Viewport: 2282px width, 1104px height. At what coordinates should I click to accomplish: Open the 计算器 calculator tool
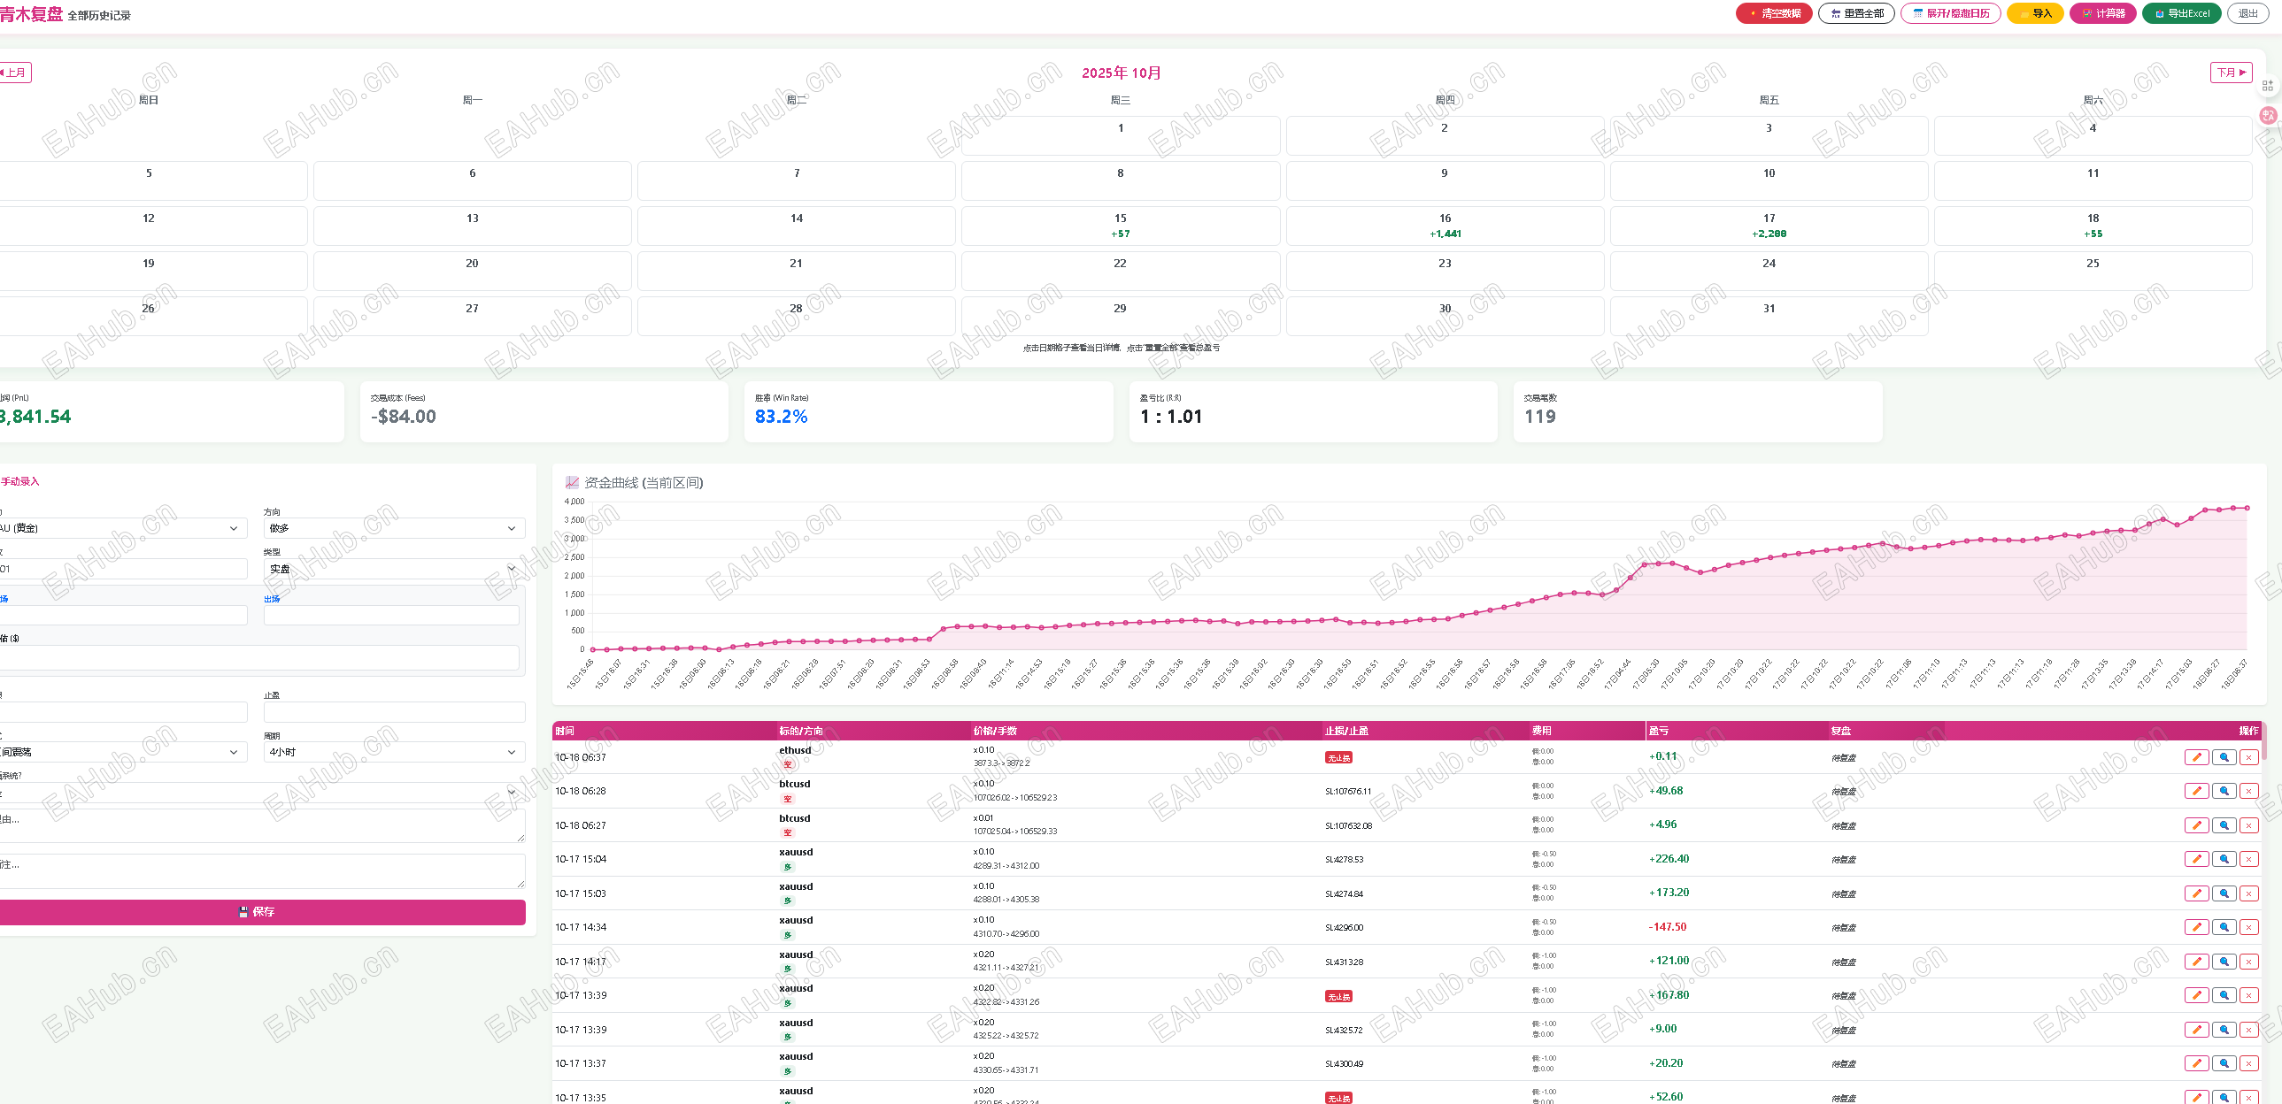2103,13
